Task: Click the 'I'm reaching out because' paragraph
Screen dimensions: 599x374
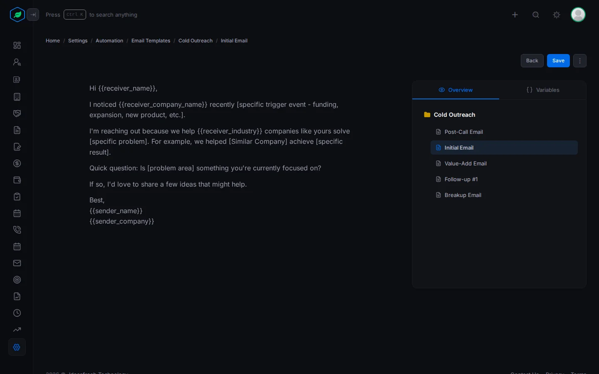Action: click(220, 141)
